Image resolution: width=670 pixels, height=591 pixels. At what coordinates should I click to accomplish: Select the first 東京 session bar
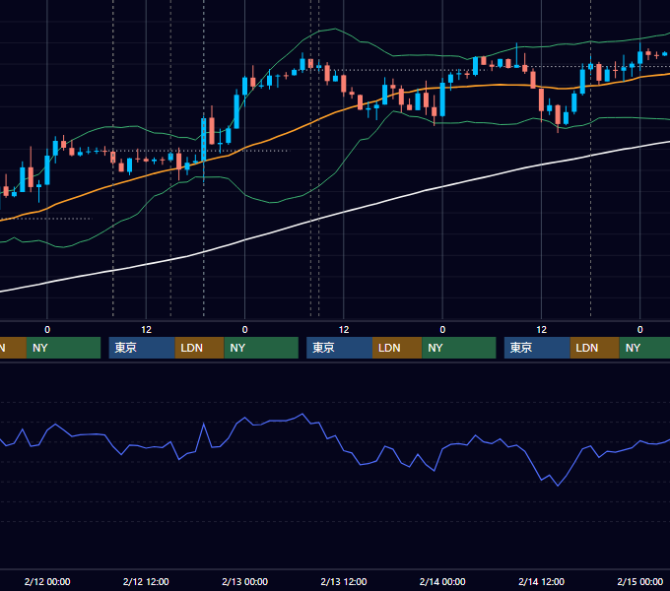coord(142,348)
